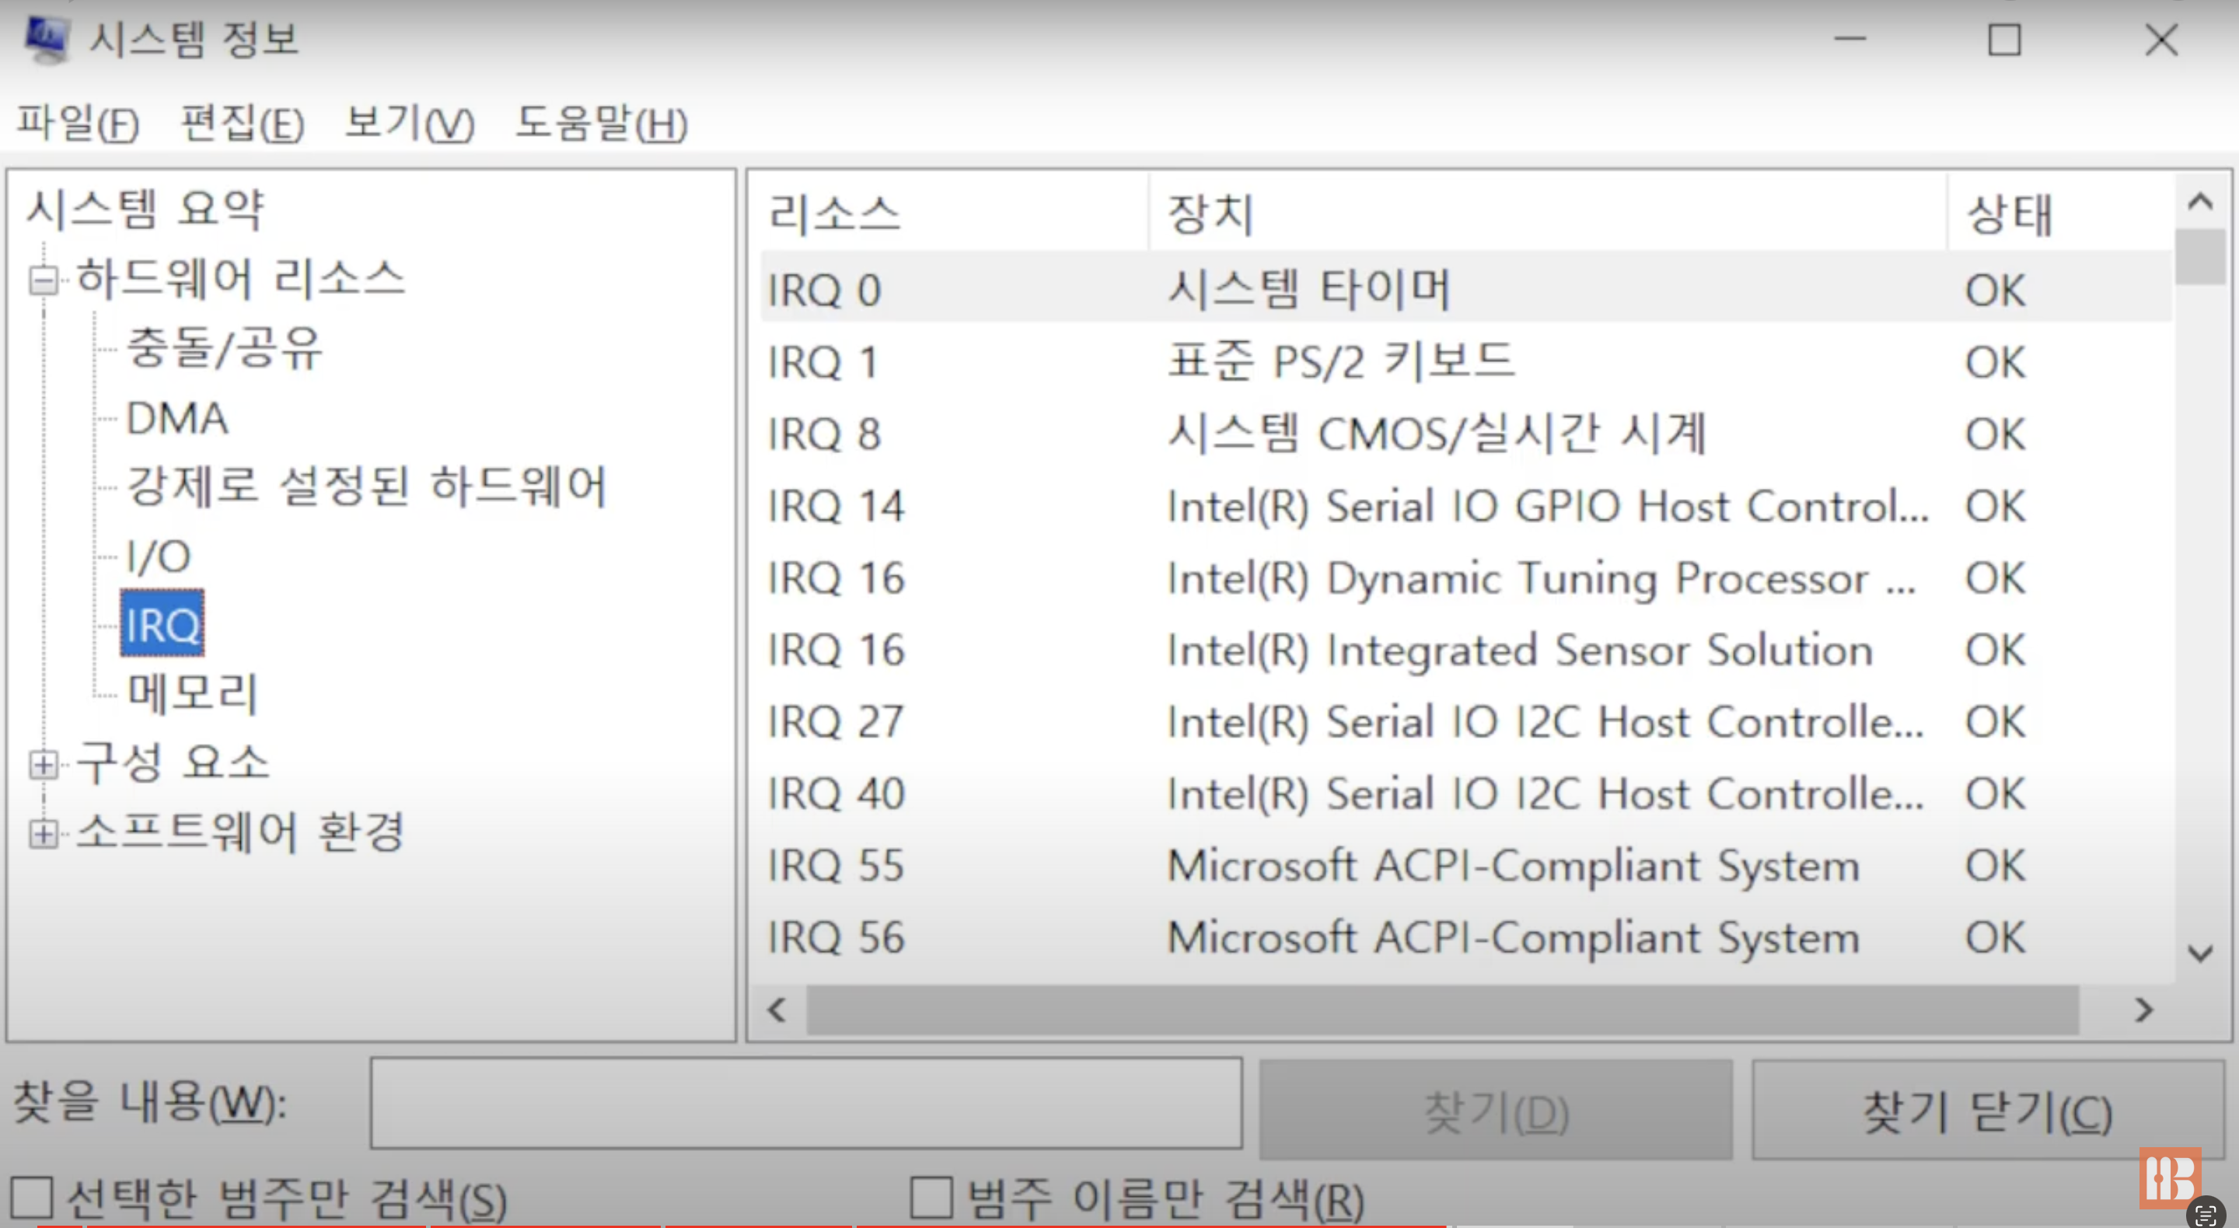The image size is (2239, 1228).
Task: Click 시스템 타이머 device cell
Action: pos(1309,289)
